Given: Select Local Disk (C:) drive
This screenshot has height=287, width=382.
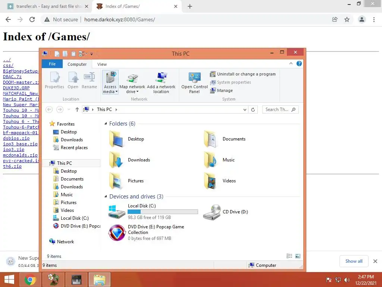Looking at the screenshot, I should [x=153, y=212].
